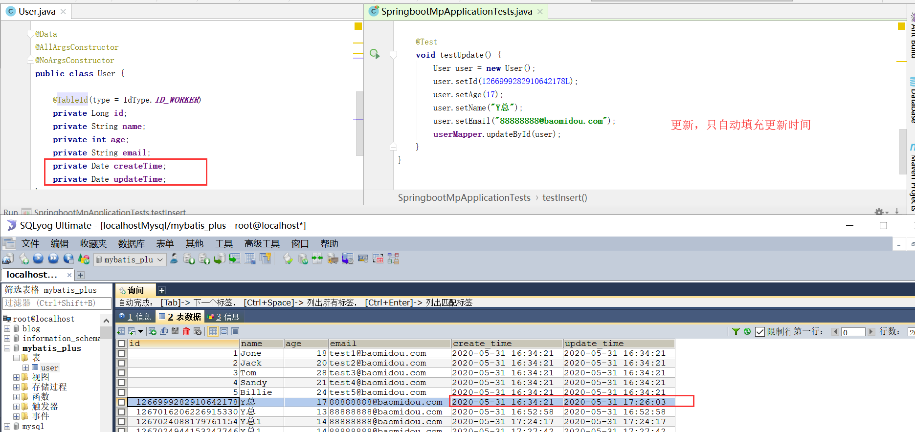
Task: Toggle the limit rows checkbox
Action: [x=760, y=332]
